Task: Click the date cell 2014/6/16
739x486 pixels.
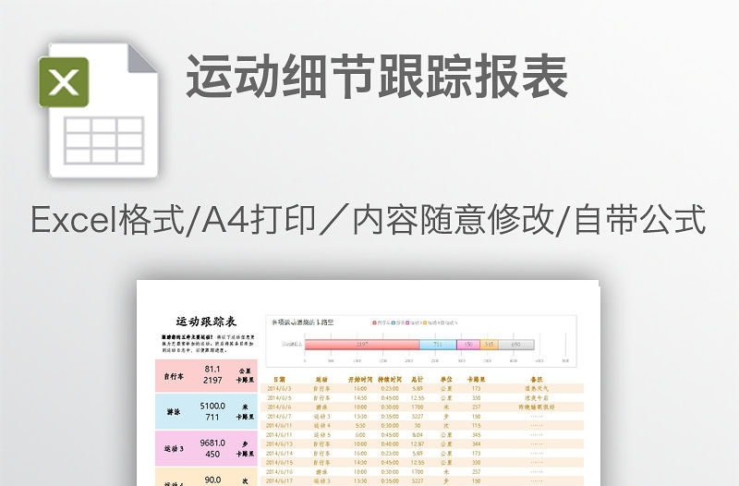Action: point(279,471)
